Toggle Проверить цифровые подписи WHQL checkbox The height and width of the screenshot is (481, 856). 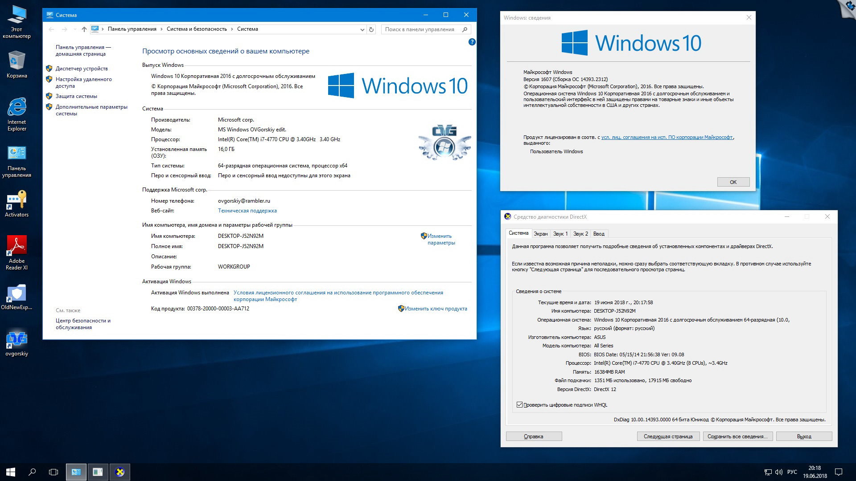519,405
